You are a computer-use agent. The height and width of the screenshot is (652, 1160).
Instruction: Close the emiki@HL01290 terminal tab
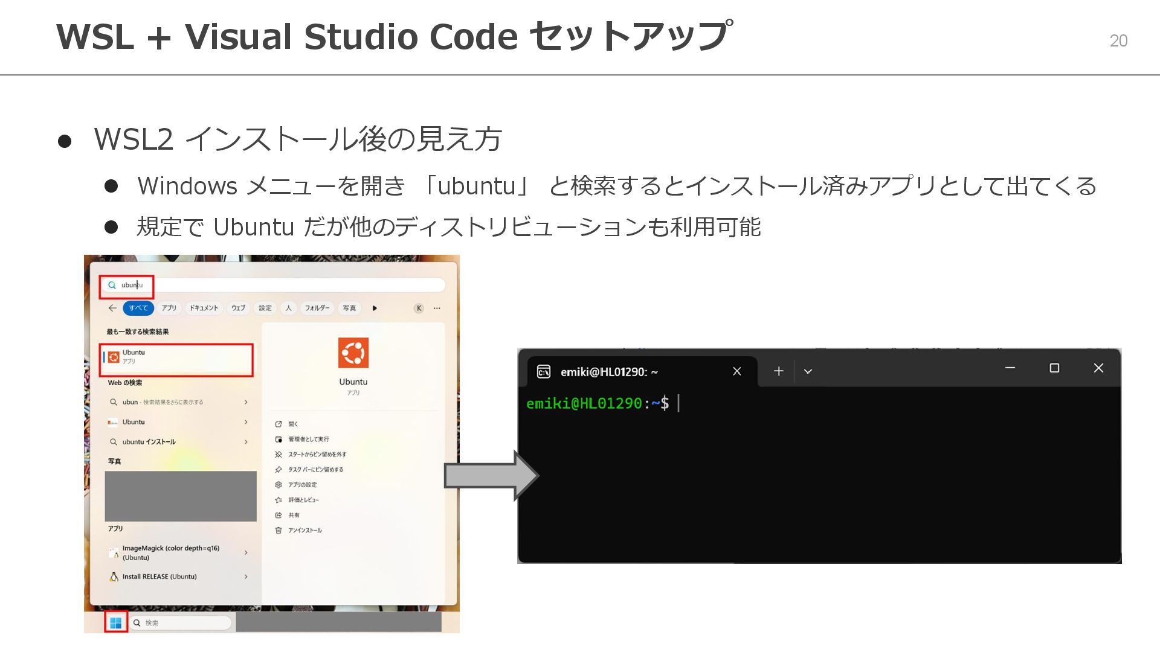click(737, 371)
